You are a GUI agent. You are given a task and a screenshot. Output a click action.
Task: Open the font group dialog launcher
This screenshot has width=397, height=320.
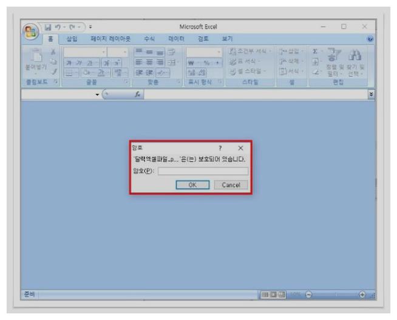click(126, 81)
